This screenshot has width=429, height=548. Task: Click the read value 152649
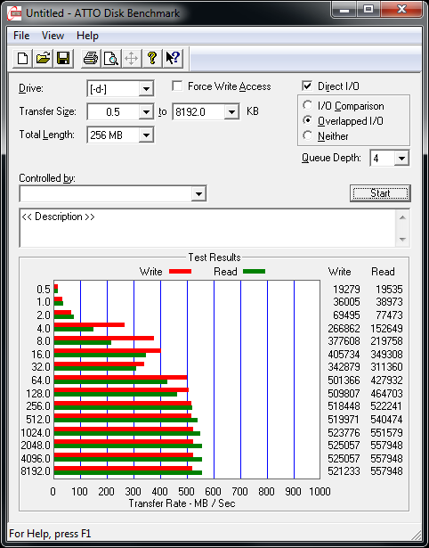click(386, 329)
